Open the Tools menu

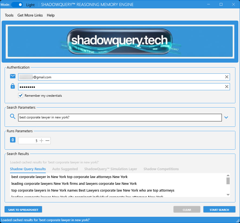(9, 15)
